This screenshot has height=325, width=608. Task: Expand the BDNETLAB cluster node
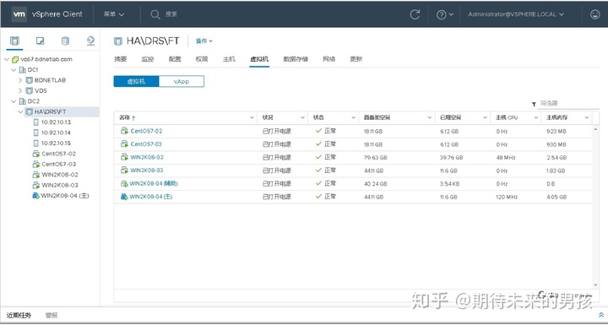[20, 80]
